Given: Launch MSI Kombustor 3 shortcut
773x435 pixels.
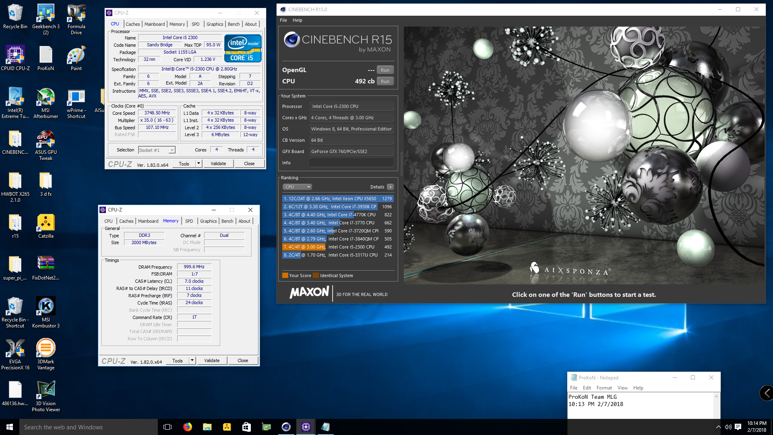Looking at the screenshot, I should coord(45,313).
